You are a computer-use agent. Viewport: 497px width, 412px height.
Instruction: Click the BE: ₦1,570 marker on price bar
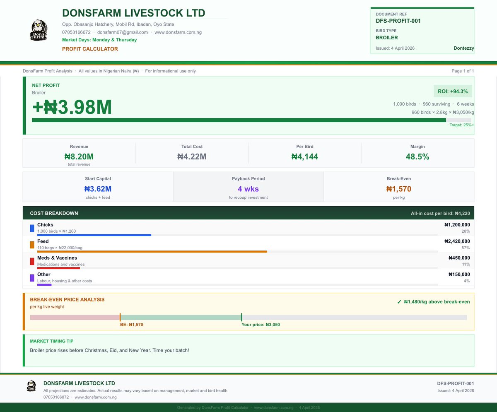coord(120,318)
